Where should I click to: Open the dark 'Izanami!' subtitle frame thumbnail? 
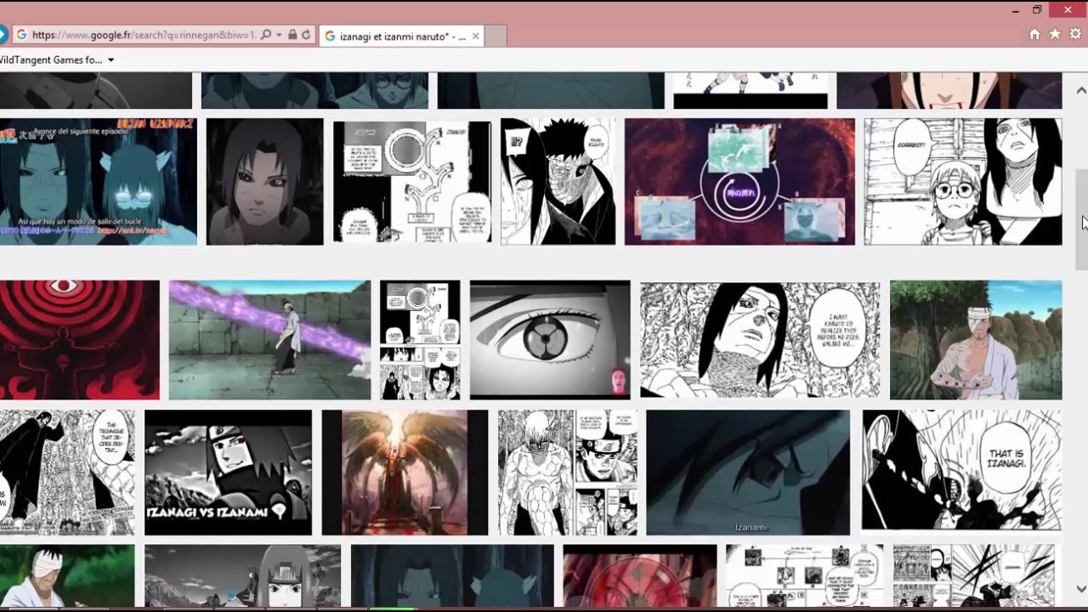[748, 473]
